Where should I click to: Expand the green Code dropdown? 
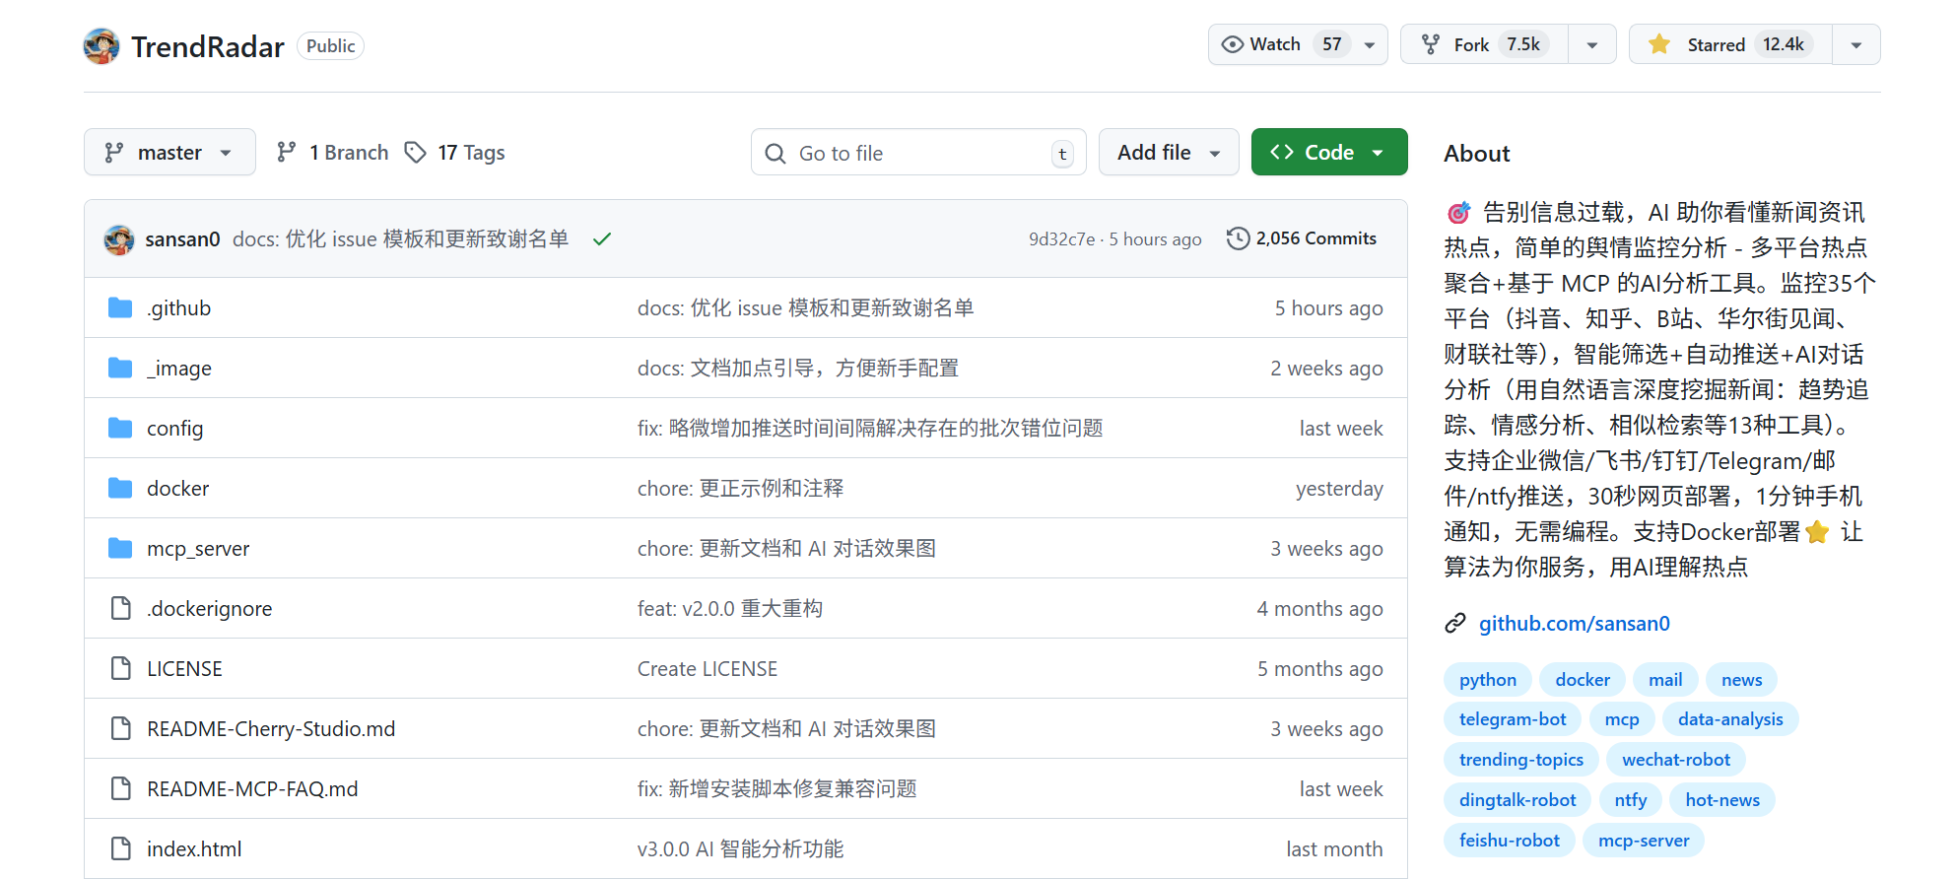point(1328,153)
